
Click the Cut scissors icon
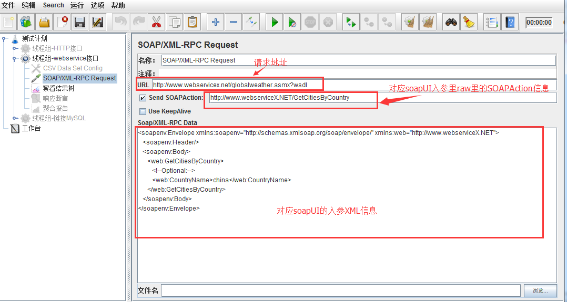[x=156, y=23]
